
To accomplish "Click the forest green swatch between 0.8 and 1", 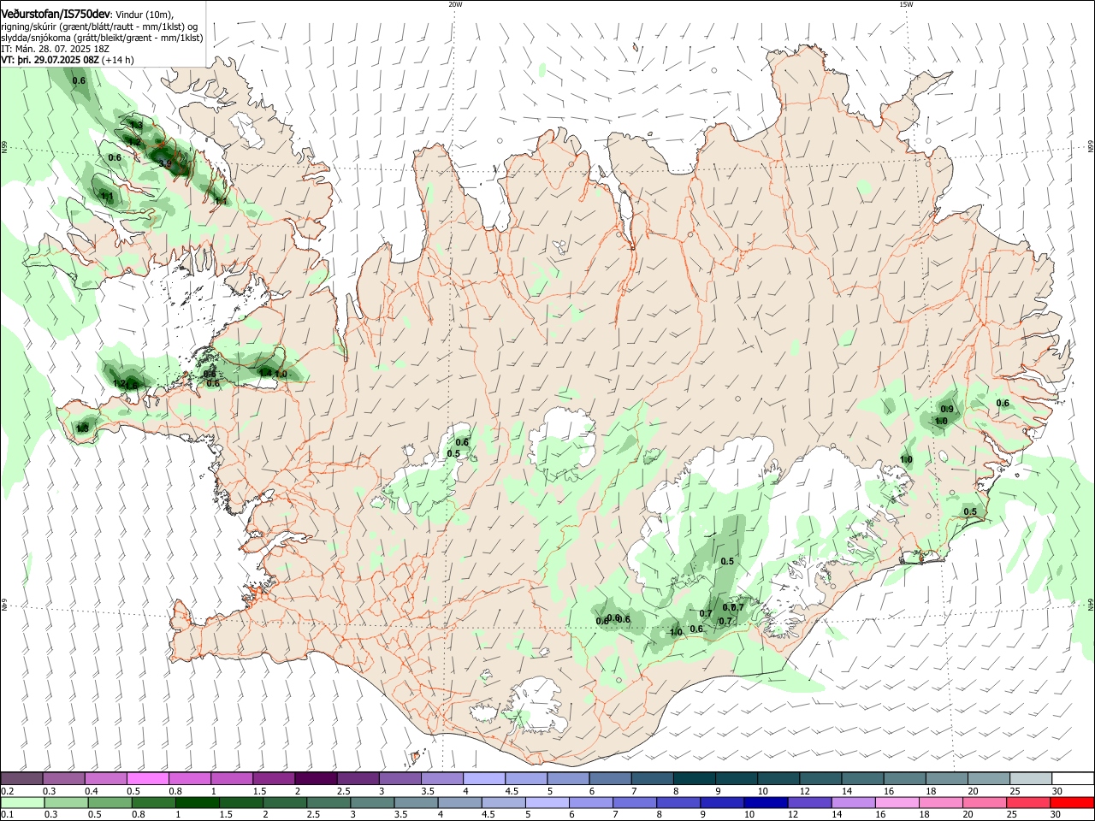I will tap(152, 803).
